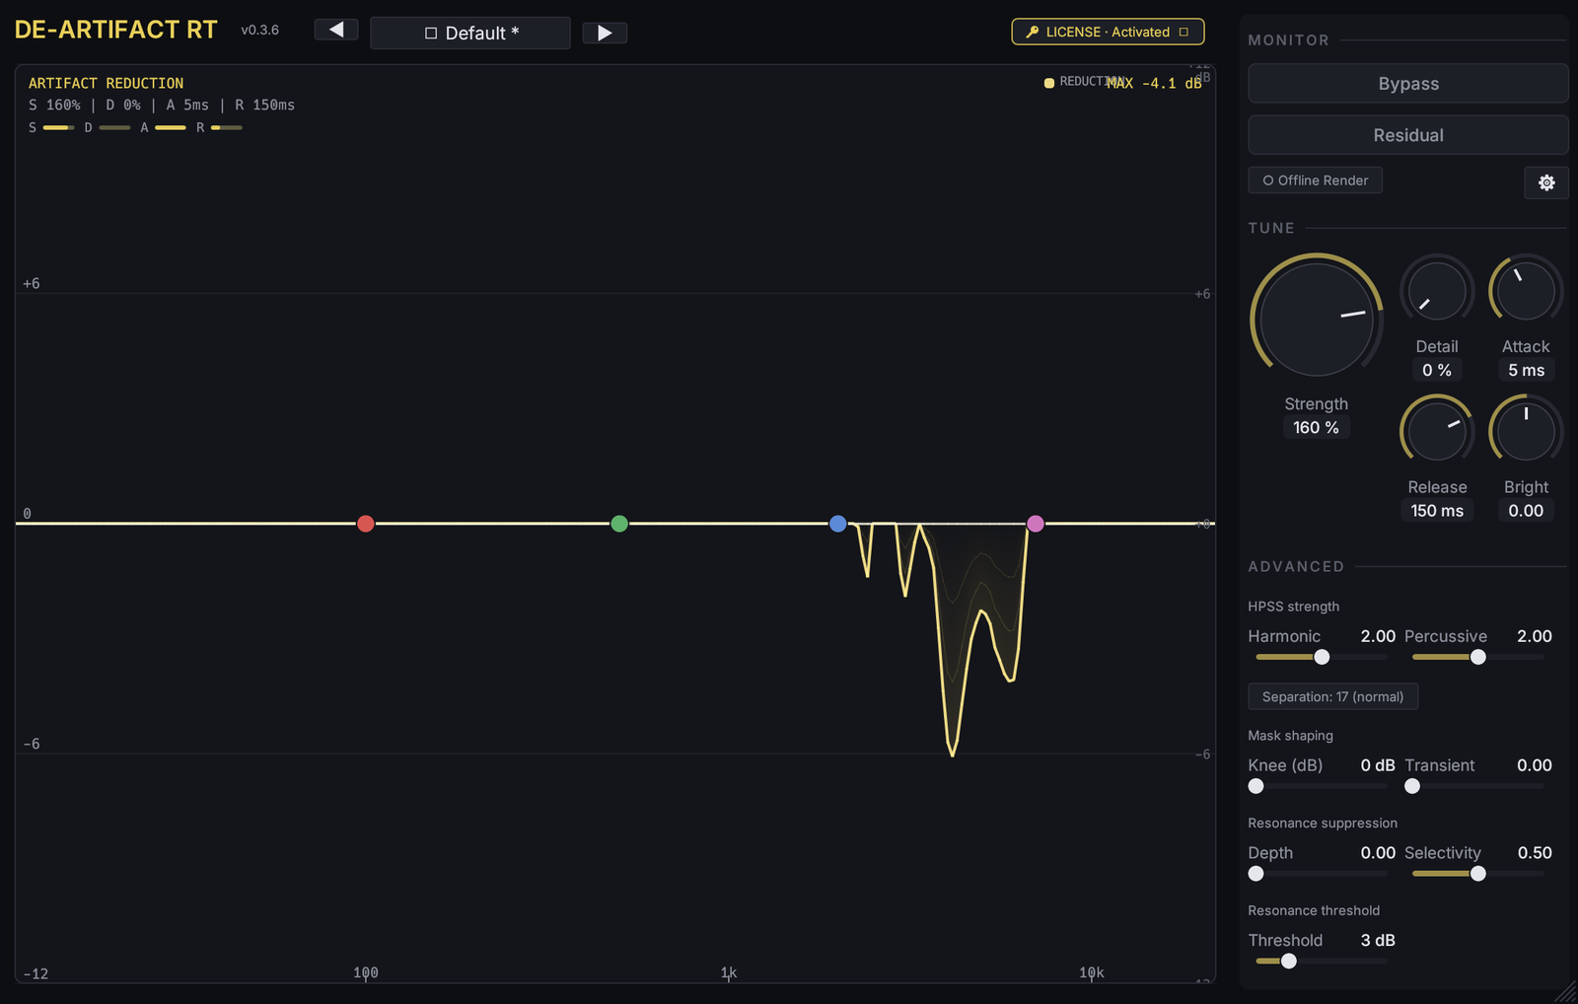Click the window resize grip corner
This screenshot has width=1578, height=1004.
pyautogui.click(x=1566, y=992)
